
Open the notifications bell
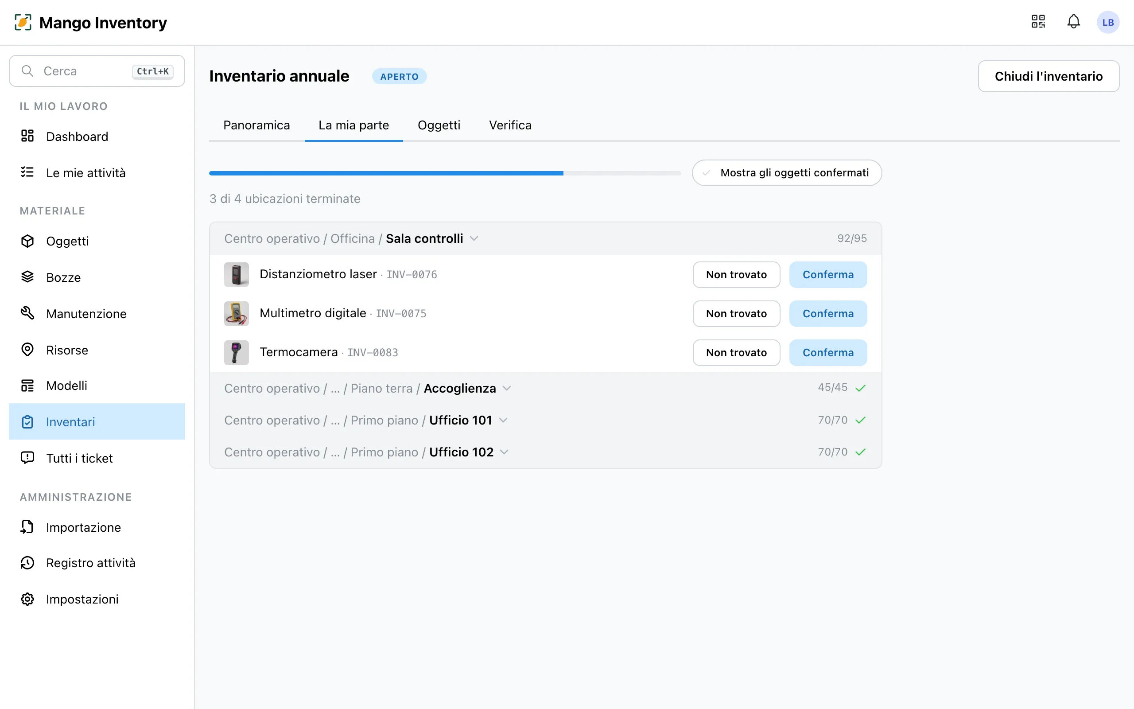(x=1074, y=22)
